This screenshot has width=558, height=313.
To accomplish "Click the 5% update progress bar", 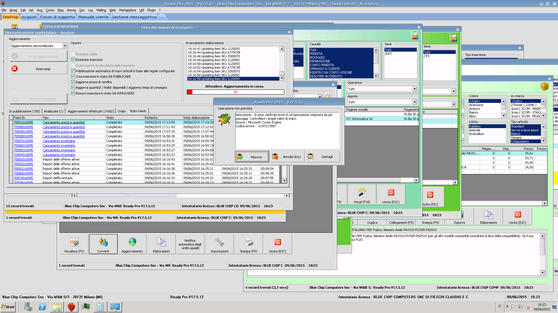I will 235,92.
